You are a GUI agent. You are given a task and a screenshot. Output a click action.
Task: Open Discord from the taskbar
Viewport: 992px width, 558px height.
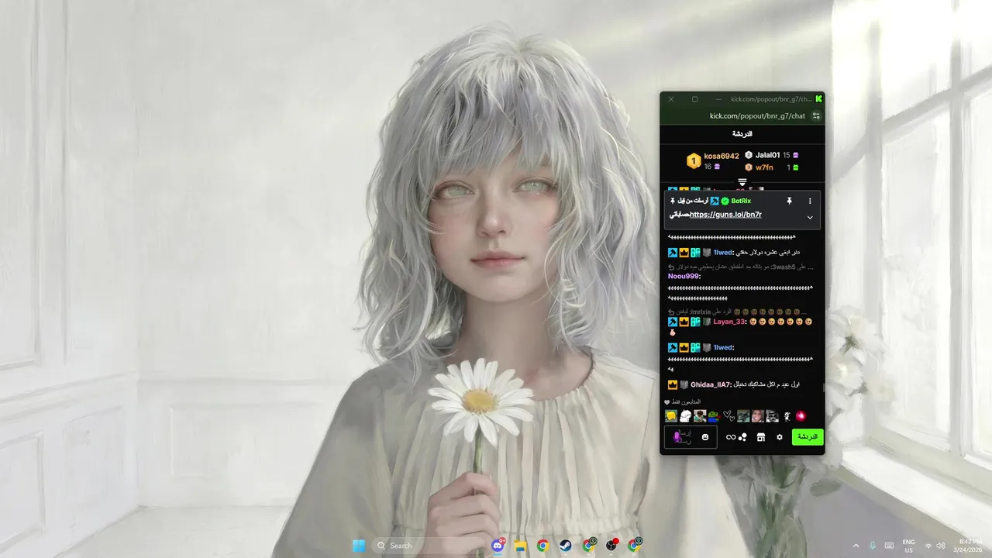tap(498, 546)
